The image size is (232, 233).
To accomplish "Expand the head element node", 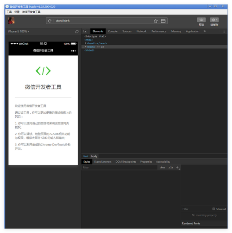I will [x=85, y=43].
